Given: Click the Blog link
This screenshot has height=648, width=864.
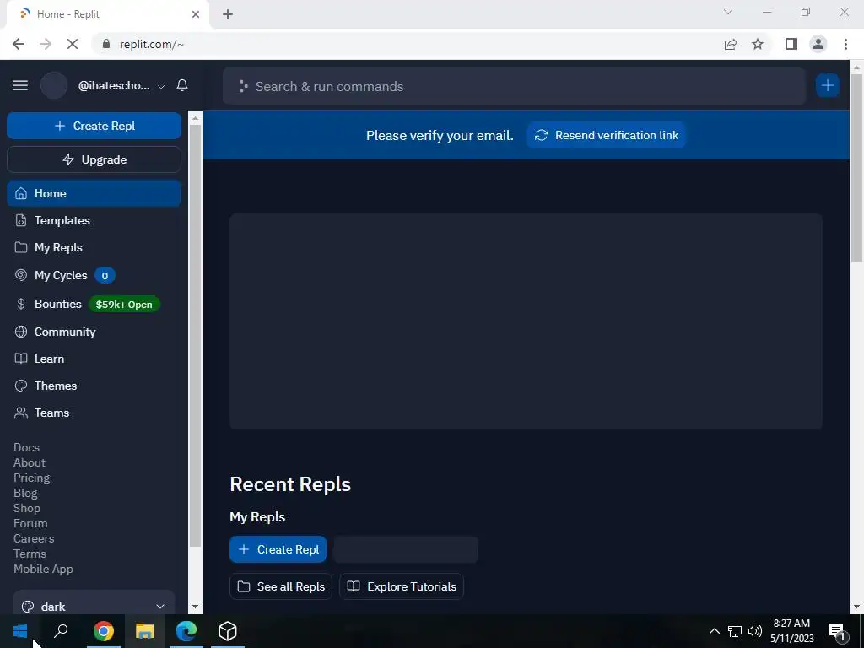Looking at the screenshot, I should (25, 493).
